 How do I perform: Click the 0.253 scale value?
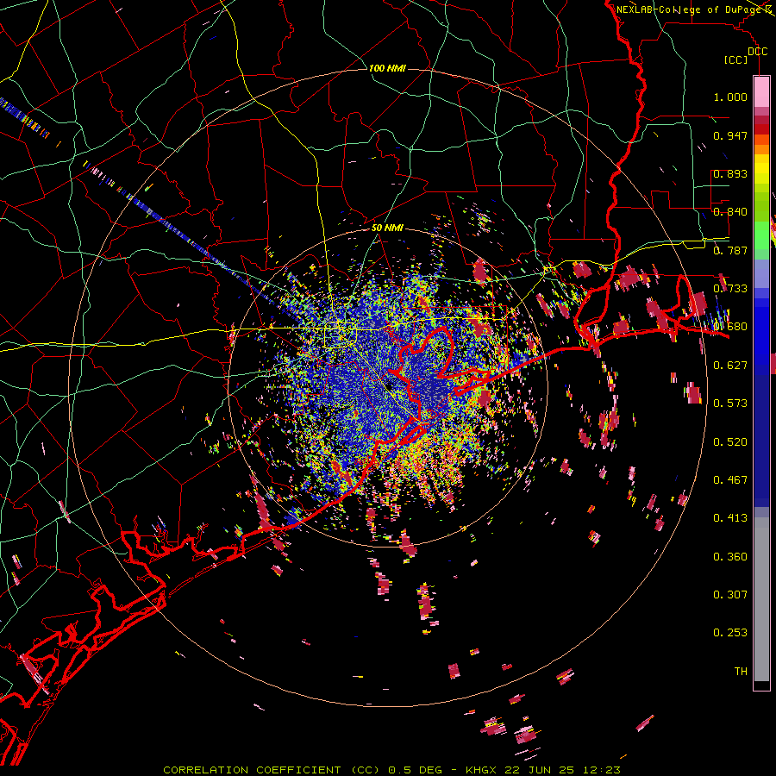pos(730,633)
